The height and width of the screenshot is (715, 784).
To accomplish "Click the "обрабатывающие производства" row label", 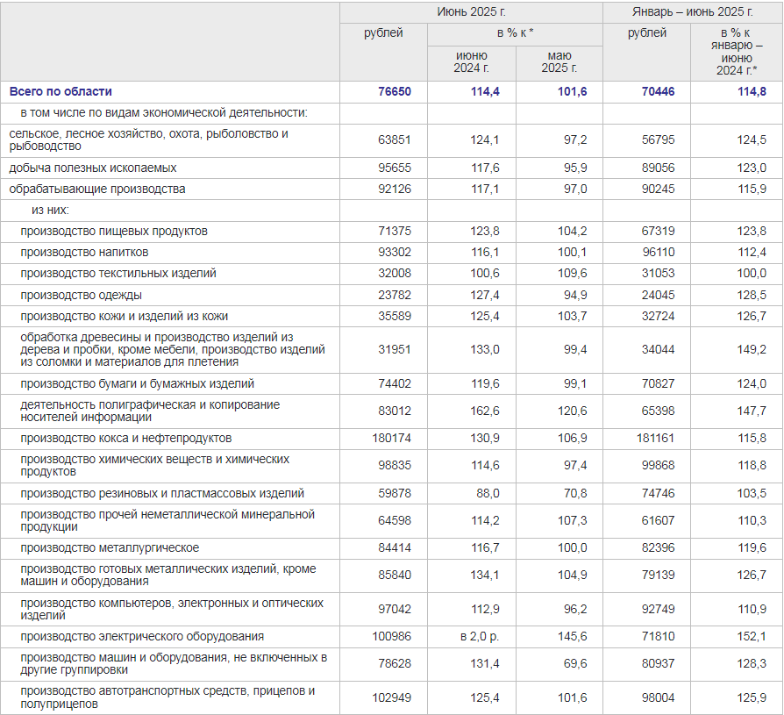I will [x=97, y=189].
